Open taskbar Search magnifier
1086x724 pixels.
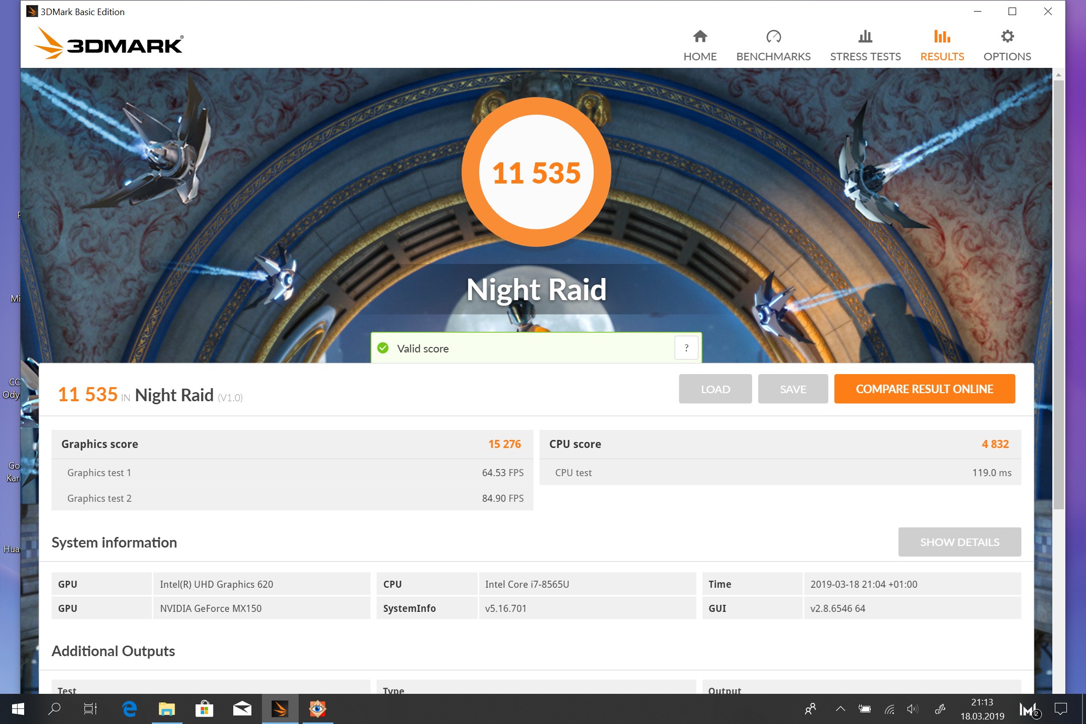(54, 709)
